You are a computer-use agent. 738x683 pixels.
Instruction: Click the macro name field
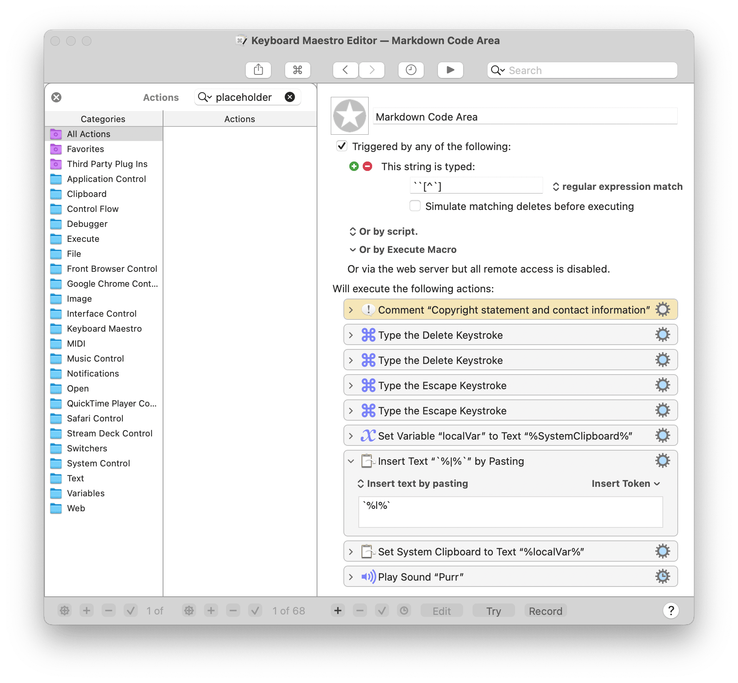coord(525,117)
